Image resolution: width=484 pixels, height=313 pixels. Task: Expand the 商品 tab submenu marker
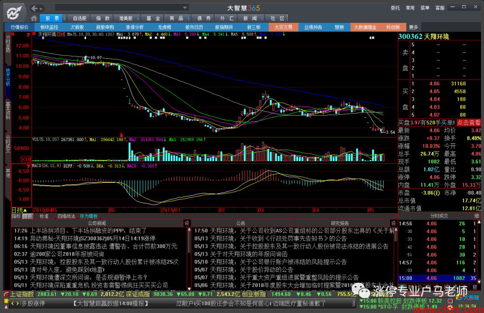point(188,18)
